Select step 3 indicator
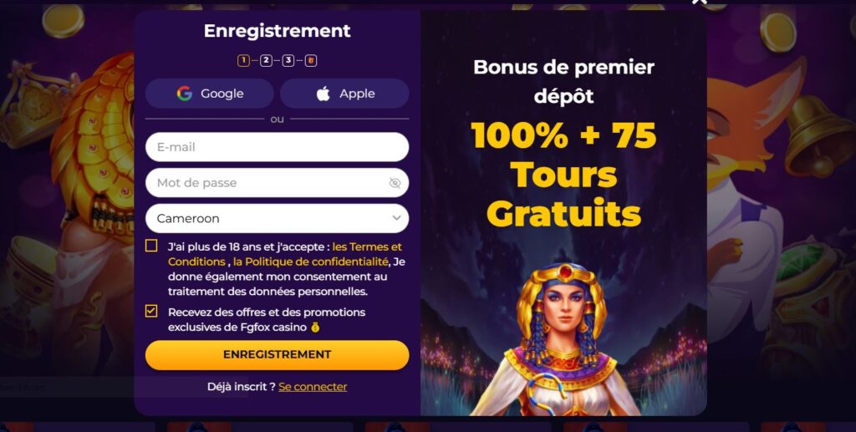Image resolution: width=856 pixels, height=432 pixels. point(288,60)
